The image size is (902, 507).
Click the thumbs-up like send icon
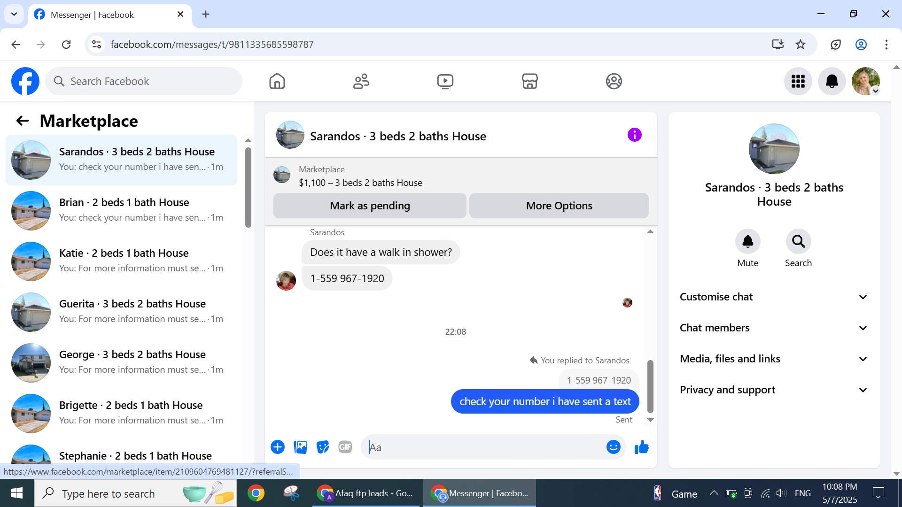641,447
